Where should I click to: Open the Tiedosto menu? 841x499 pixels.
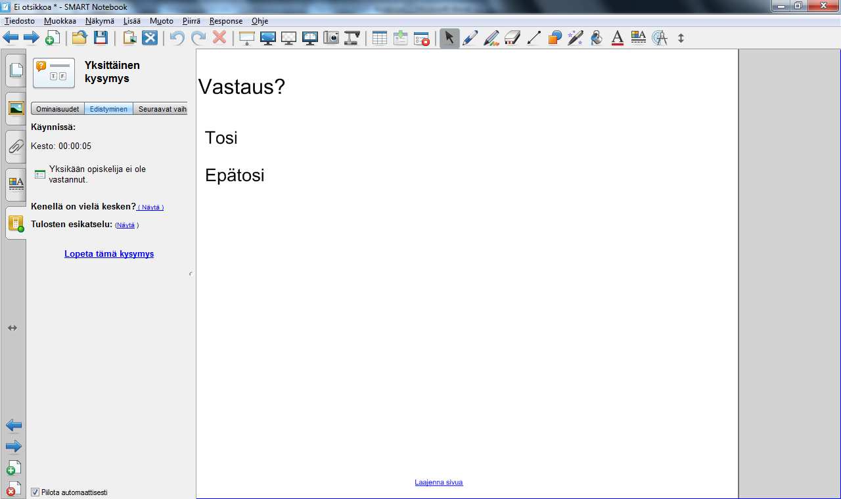[20, 21]
